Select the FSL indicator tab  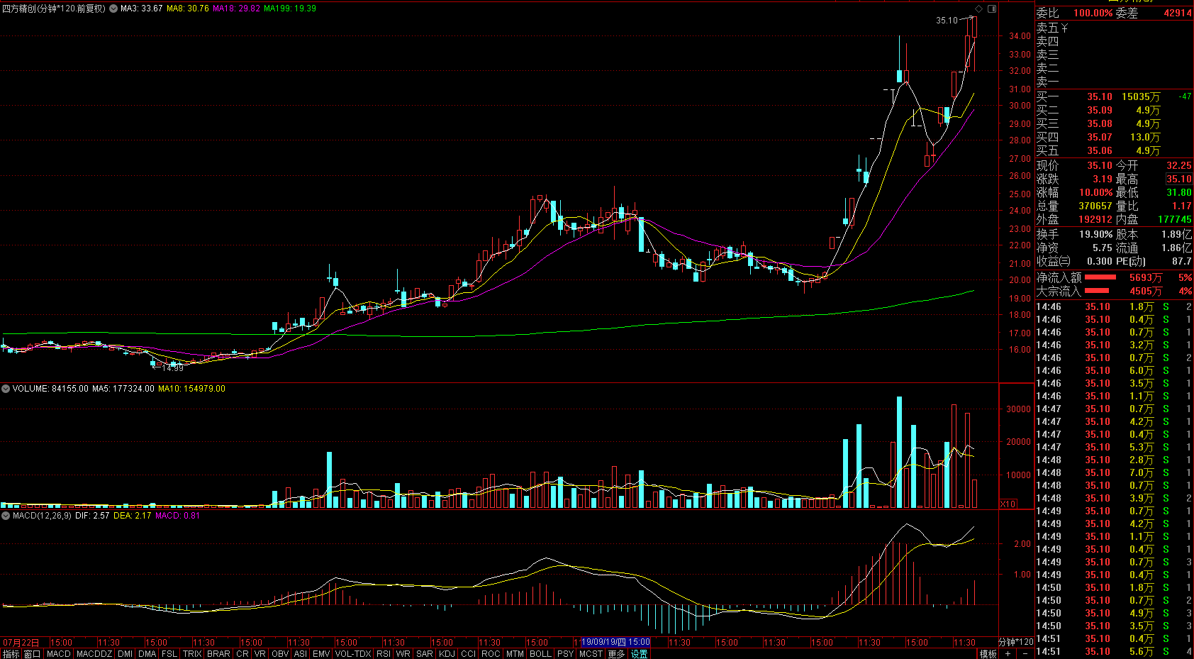pyautogui.click(x=169, y=654)
